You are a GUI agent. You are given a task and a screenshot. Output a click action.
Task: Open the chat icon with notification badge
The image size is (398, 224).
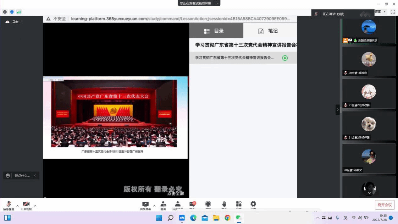pyautogui.click(x=192, y=205)
